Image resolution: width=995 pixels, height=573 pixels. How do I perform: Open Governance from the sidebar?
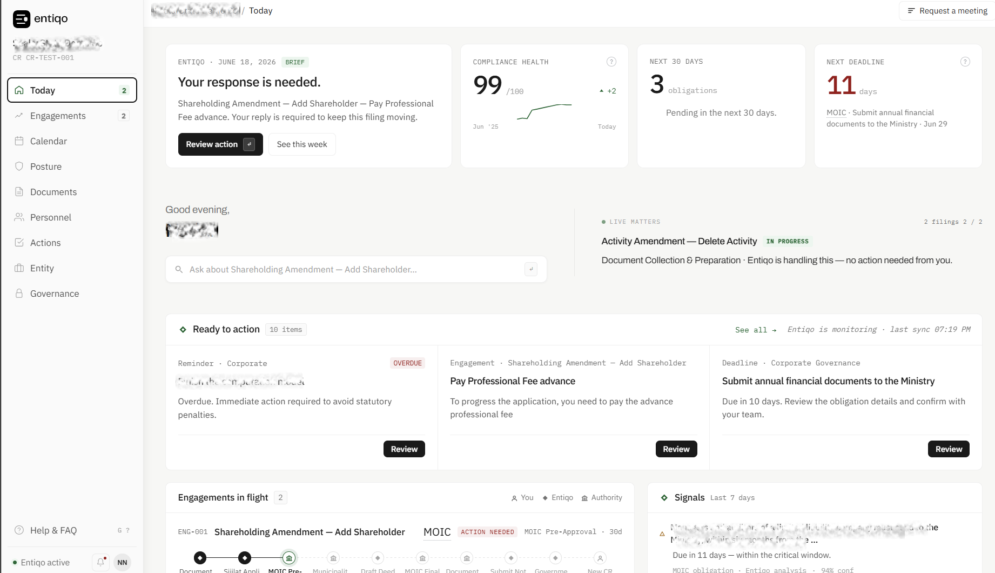[x=72, y=294]
